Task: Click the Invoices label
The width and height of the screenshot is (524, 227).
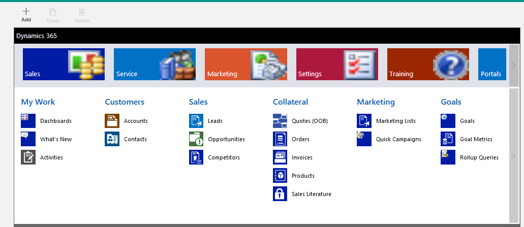Action: coord(302,157)
